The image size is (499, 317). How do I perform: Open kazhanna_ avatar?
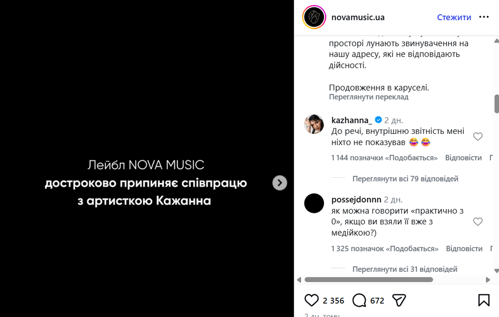click(x=314, y=125)
